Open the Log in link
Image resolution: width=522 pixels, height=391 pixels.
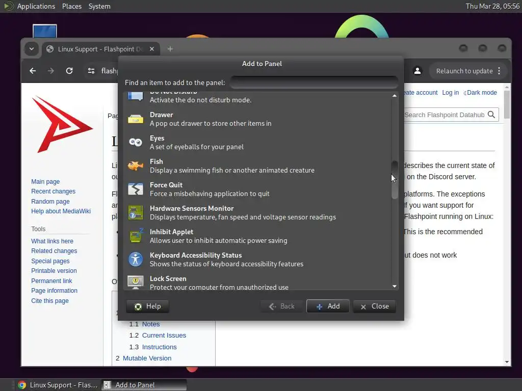coord(451,93)
